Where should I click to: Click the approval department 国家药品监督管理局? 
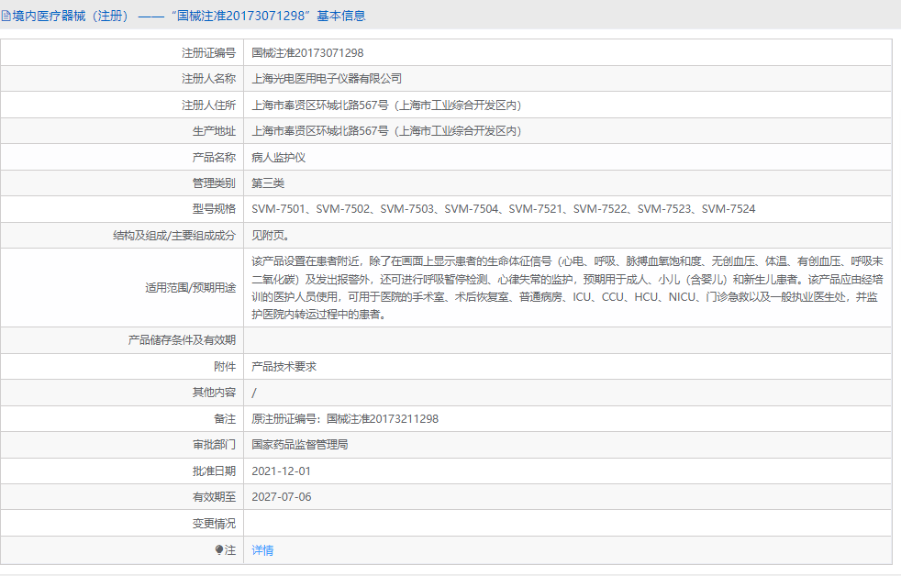[300, 445]
